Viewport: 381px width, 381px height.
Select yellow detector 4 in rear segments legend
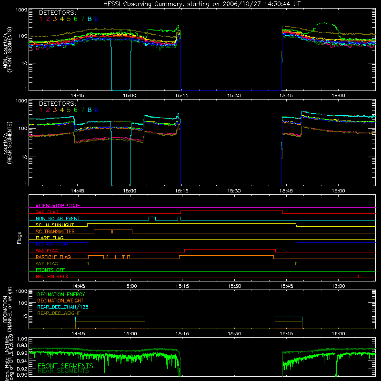[x=62, y=110]
